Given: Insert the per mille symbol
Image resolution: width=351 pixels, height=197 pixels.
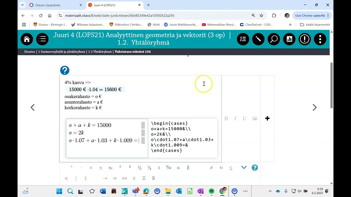Looking at the screenshot, I should (x=169, y=168).
